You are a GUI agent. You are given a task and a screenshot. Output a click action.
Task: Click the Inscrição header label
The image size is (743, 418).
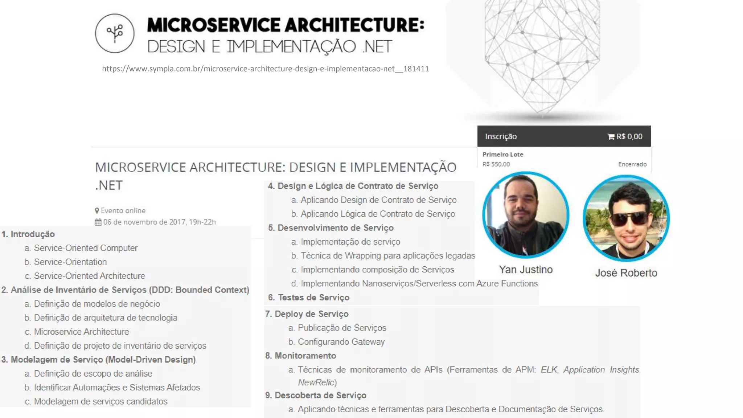tap(501, 136)
